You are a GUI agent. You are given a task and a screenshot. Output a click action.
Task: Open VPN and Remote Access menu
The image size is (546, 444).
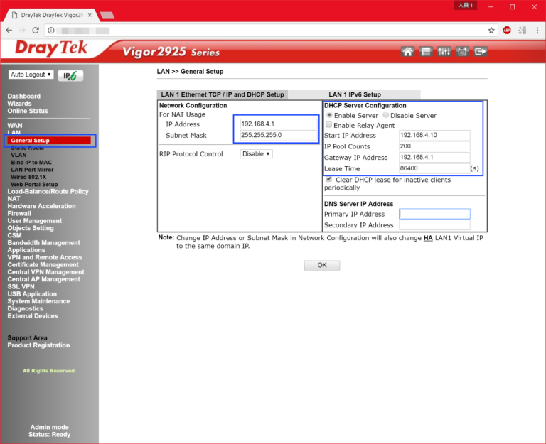pos(45,257)
